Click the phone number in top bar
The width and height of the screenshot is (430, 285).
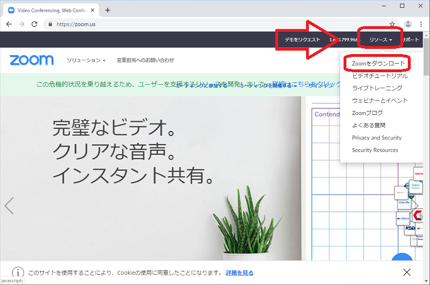click(x=345, y=39)
